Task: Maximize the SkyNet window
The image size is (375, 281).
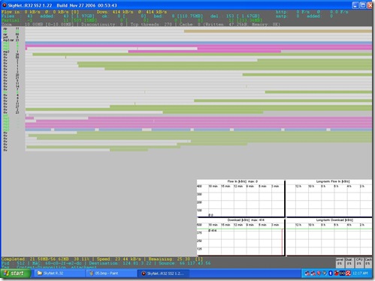Action: click(362, 5)
